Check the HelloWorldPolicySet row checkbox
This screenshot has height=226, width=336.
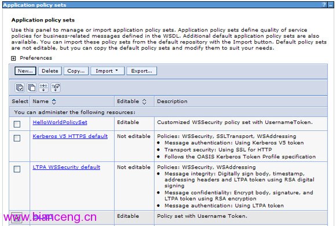(x=17, y=124)
